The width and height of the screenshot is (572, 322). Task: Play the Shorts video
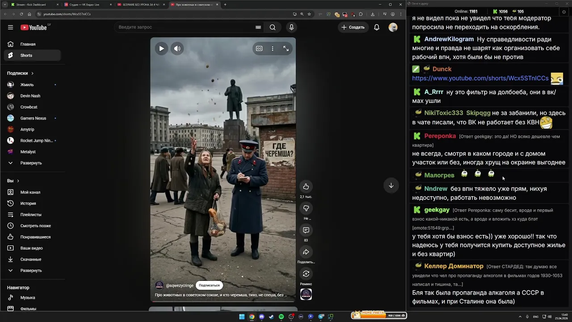[161, 48]
